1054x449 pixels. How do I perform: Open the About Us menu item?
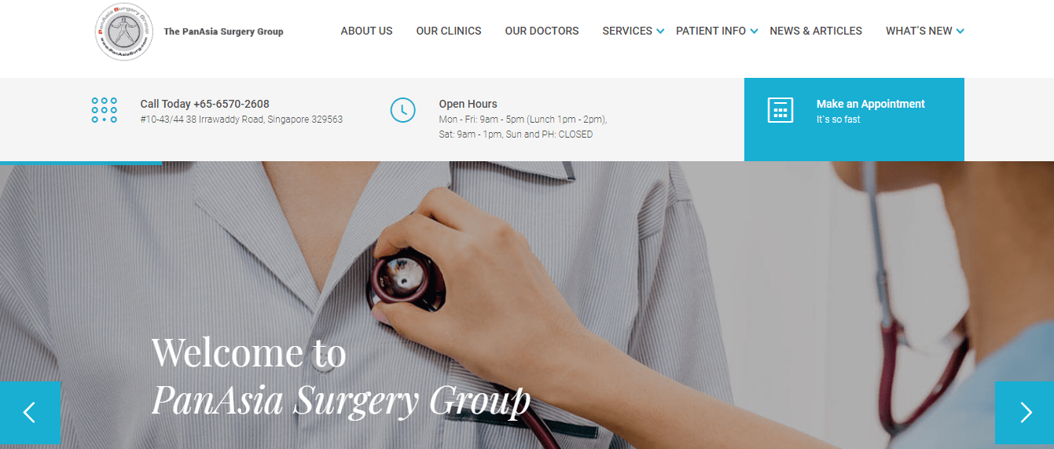point(366,31)
